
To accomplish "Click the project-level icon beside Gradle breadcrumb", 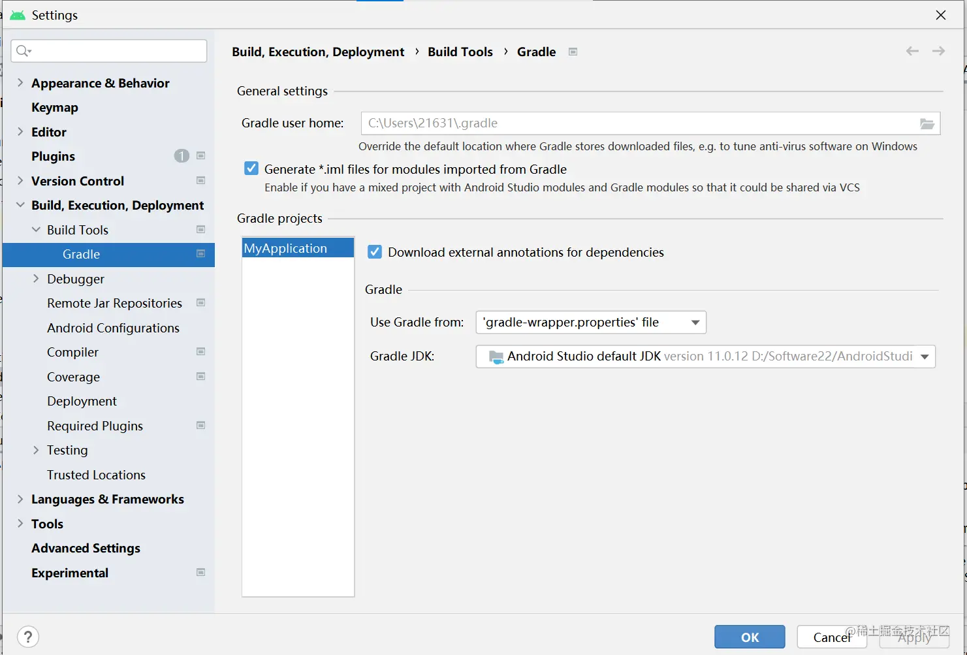I will (573, 52).
